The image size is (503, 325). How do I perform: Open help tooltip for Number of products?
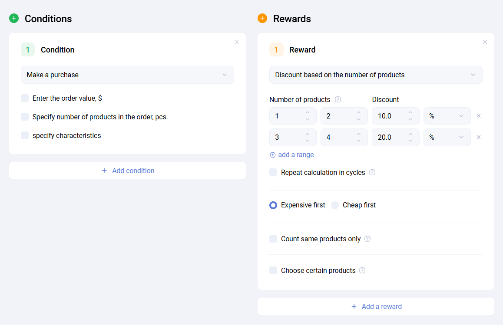point(338,99)
